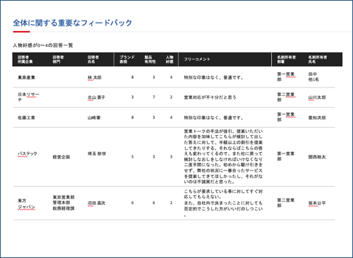The image size is (353, 258).
Task: Select card owner name 山川太郎
Action: [317, 98]
